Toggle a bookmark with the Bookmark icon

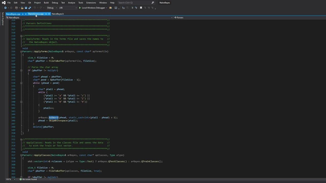coord(141,8)
